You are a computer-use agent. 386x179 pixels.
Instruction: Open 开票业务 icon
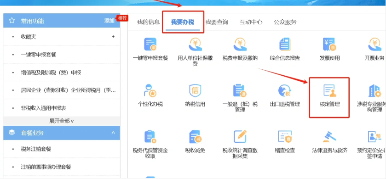pos(374,45)
